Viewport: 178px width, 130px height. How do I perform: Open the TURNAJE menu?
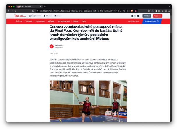click(29, 21)
